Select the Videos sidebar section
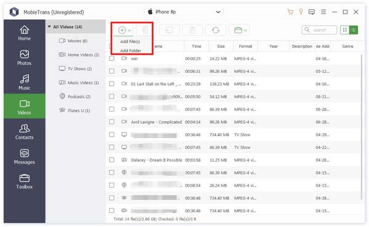The image size is (369, 227). (x=24, y=107)
